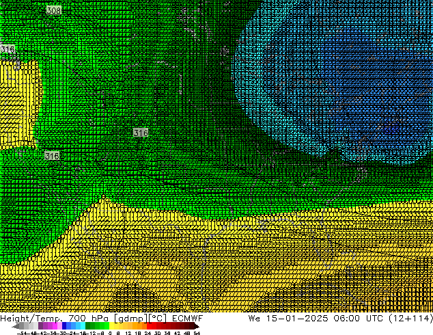This screenshot has width=433, height=335.
Task: Click the "24" legend scale value
Action: (148, 333)
